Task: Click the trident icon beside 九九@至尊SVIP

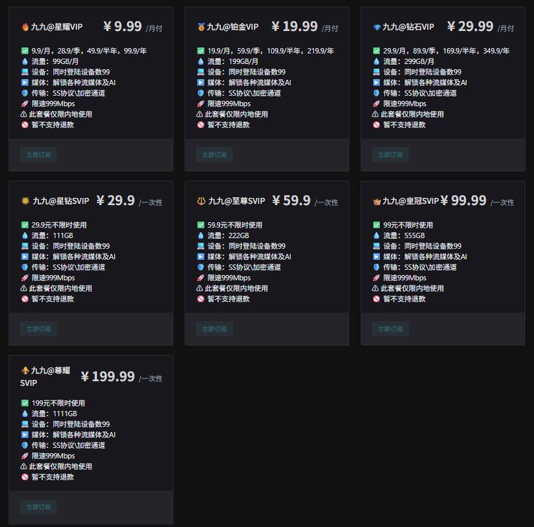Action: point(201,201)
